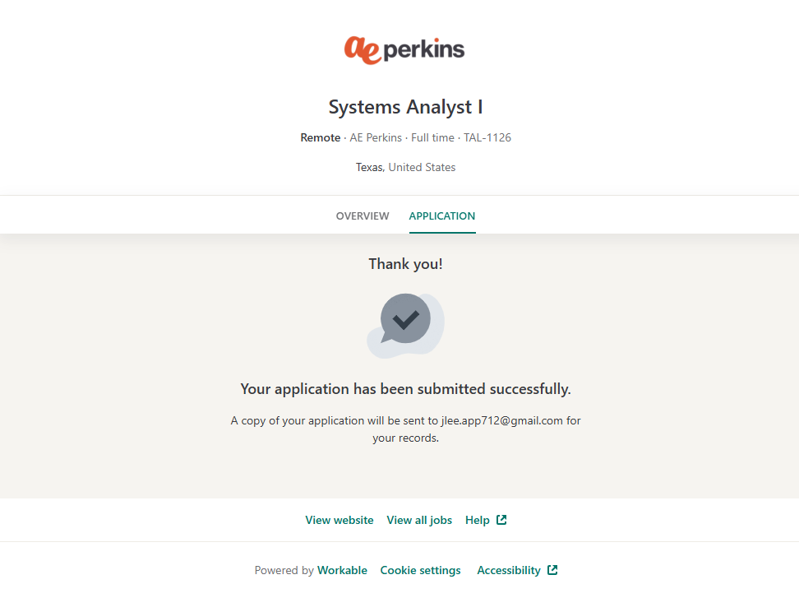Select the Application tab
The height and width of the screenshot is (598, 799).
coord(442,216)
